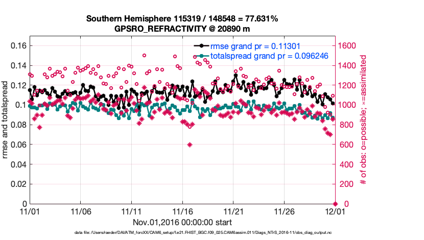Click the black rmse legend marker
This screenshot has width=424, height=240.
pyautogui.click(x=202, y=46)
